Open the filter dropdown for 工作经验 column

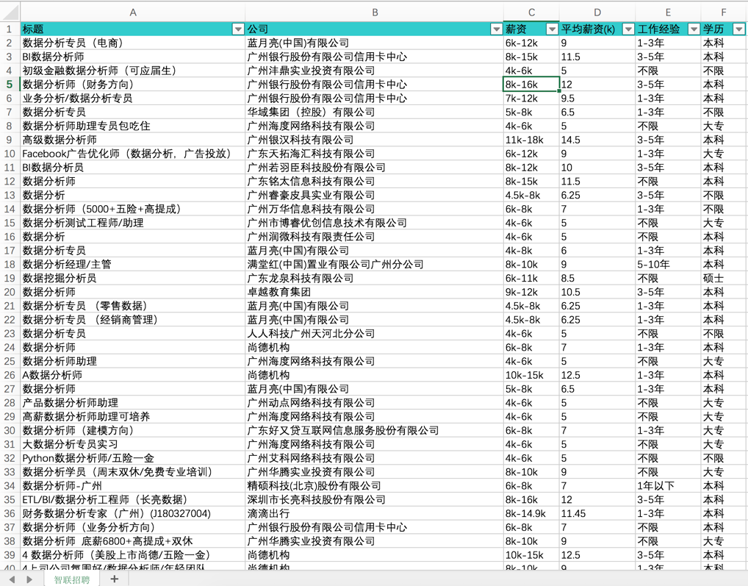[694, 29]
